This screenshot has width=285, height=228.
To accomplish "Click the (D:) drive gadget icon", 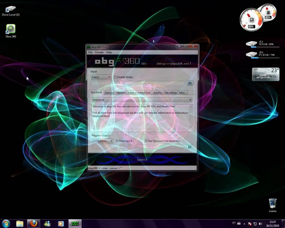I will point(251,55).
